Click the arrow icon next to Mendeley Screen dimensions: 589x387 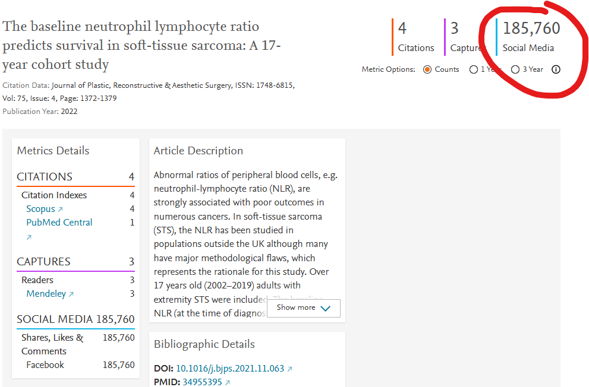pyautogui.click(x=72, y=293)
